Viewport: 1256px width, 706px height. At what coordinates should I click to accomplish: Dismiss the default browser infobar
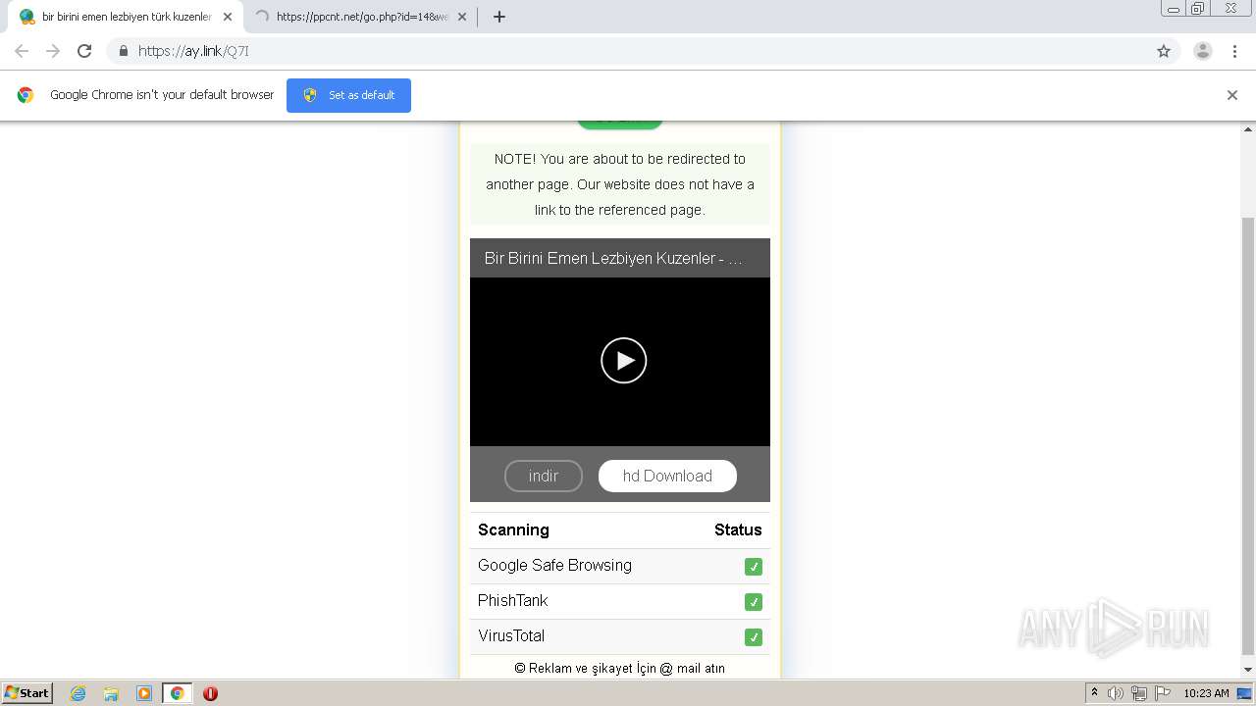tap(1232, 95)
